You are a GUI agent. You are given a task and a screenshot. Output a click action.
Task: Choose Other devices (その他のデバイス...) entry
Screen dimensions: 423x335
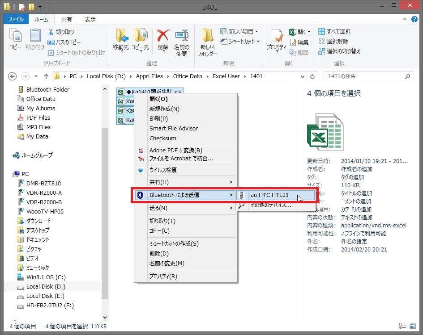[x=276, y=205]
